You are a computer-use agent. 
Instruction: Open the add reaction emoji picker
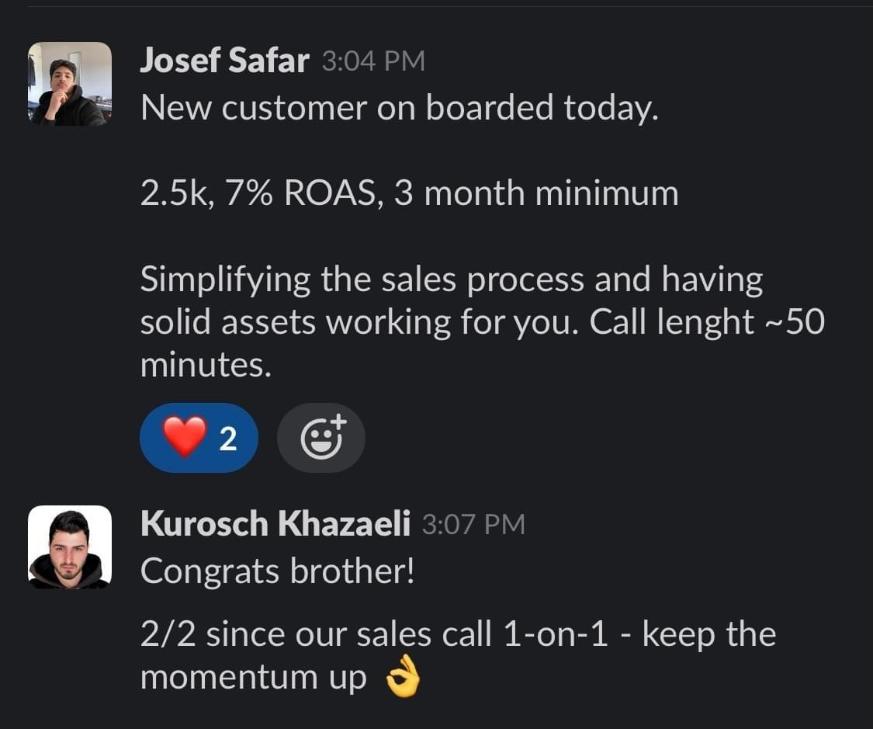[320, 439]
